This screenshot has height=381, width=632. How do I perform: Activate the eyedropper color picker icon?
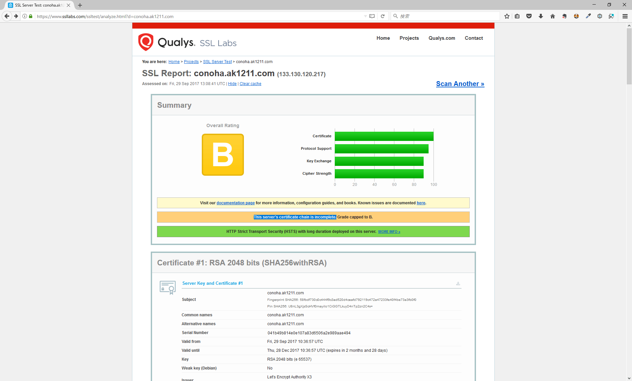[588, 16]
